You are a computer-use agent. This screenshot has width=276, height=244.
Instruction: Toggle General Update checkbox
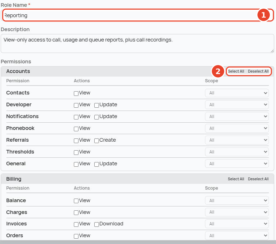pos(96,164)
